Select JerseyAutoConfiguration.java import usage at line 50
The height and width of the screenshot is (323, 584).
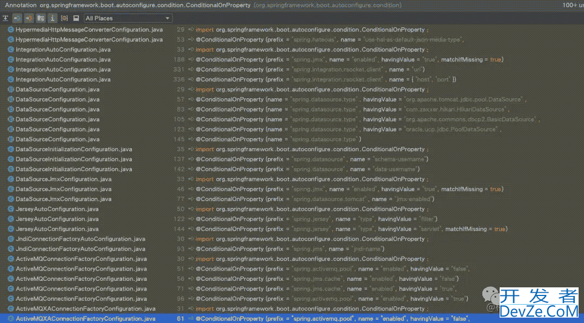[292, 208]
